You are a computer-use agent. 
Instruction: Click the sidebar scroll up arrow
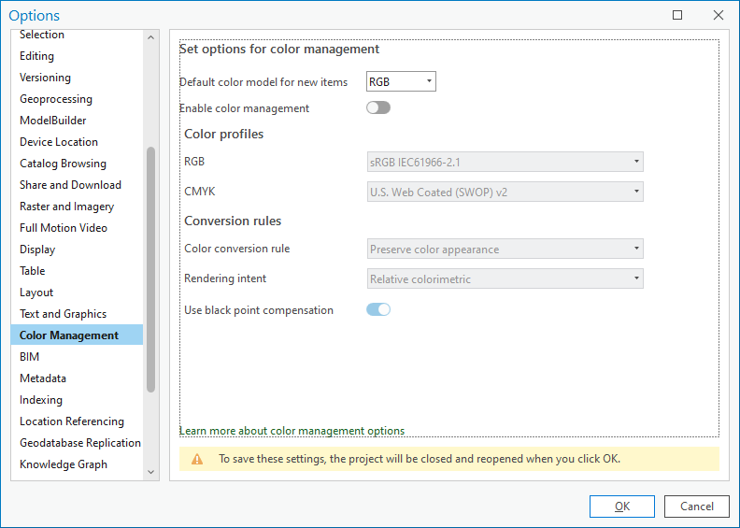[151, 37]
